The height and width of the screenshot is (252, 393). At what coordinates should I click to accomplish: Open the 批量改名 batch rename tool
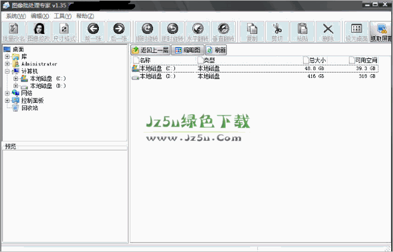14,31
